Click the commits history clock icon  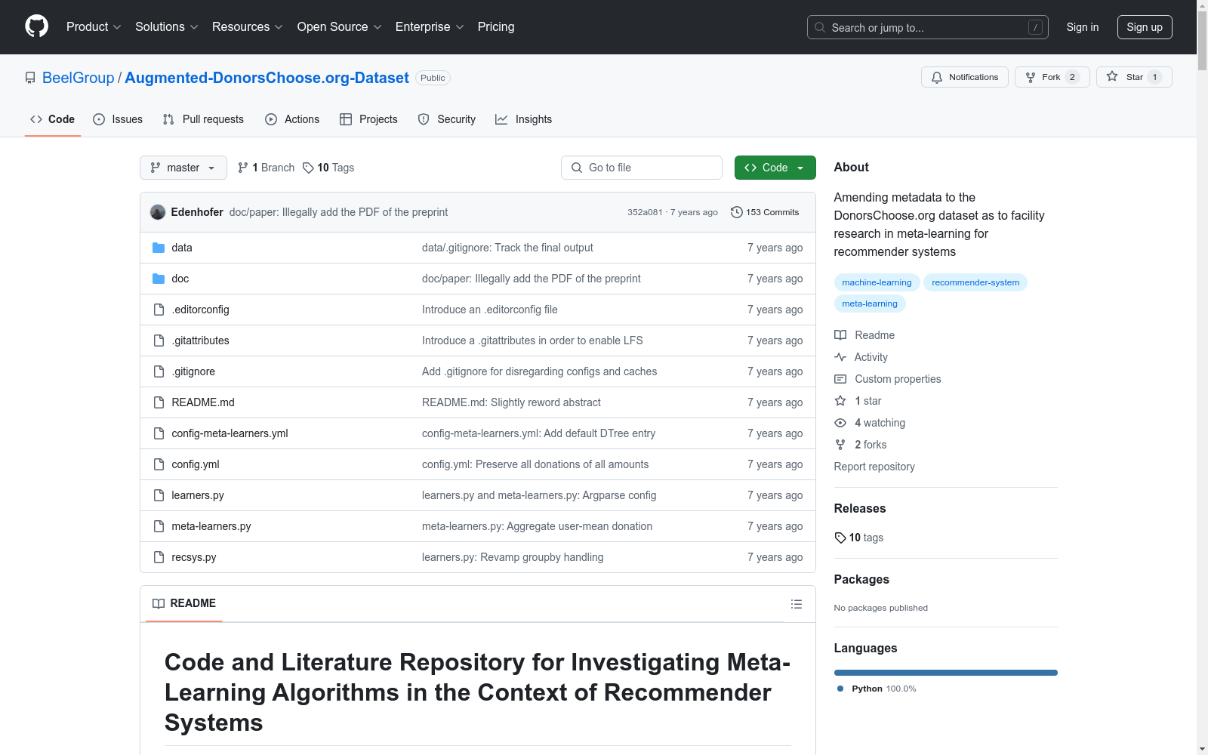737,212
